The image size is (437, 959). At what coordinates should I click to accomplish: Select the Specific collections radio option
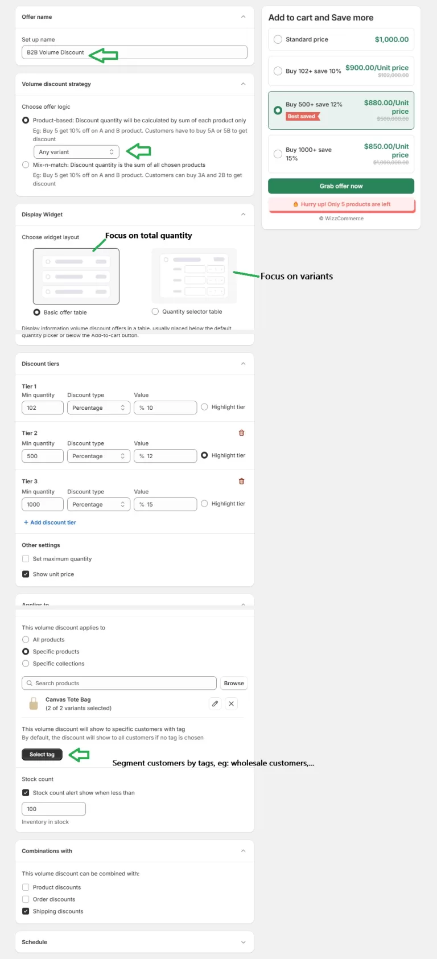26,664
